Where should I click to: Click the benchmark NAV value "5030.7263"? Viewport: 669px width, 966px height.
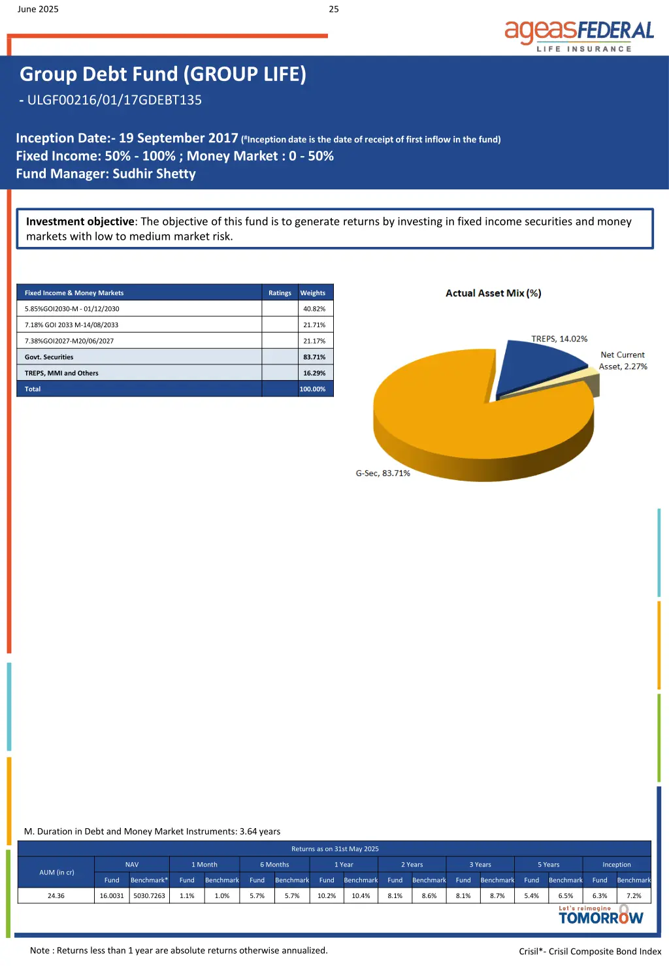(150, 896)
